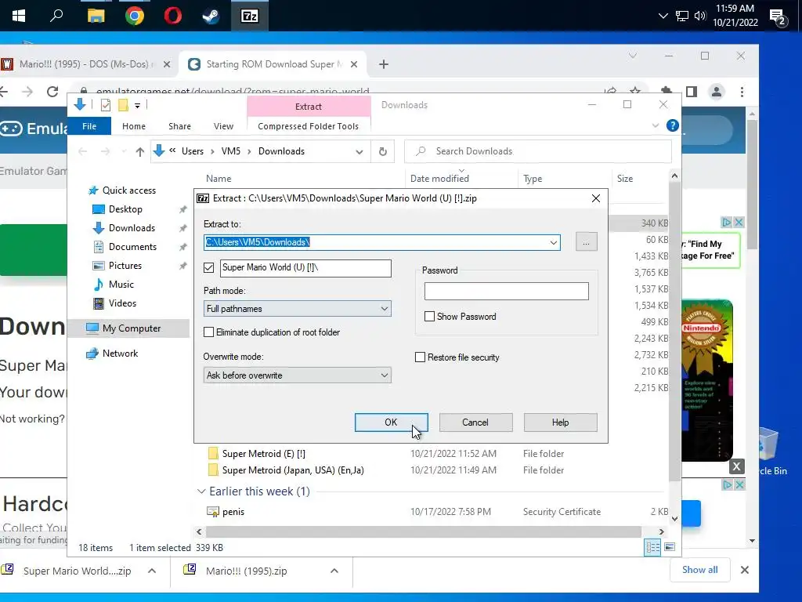Open Music in the navigation pane

coord(121,285)
